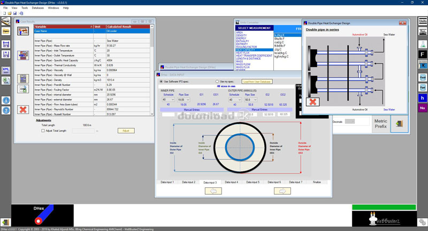The image size is (428, 231).
Task: Open the Tools menu
Action: 25,8
